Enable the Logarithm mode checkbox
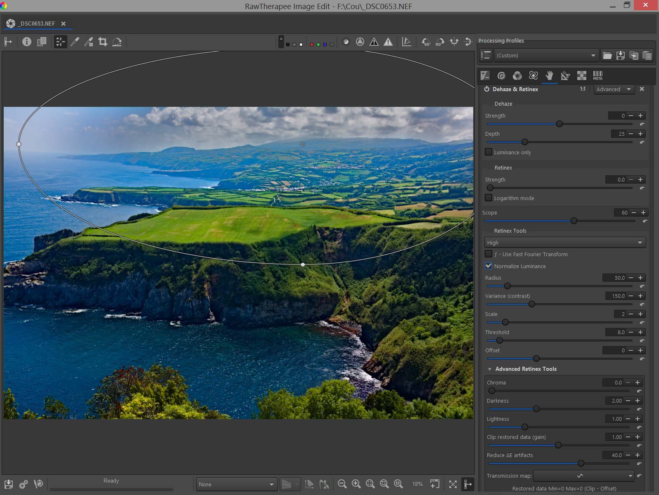The height and width of the screenshot is (495, 659). coord(488,198)
